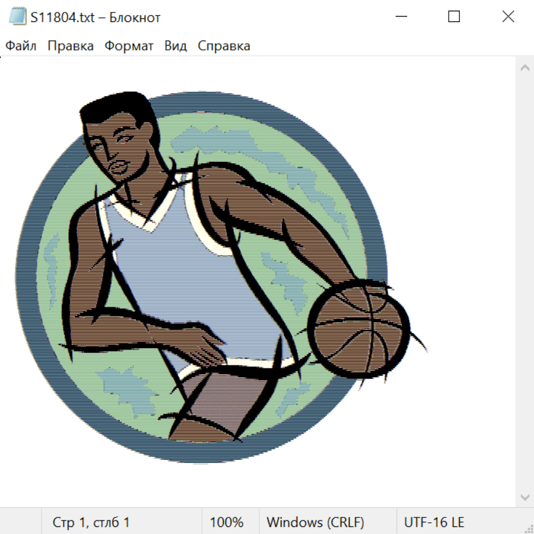Maximize the Блокнот window
The image size is (534, 534).
(454, 17)
